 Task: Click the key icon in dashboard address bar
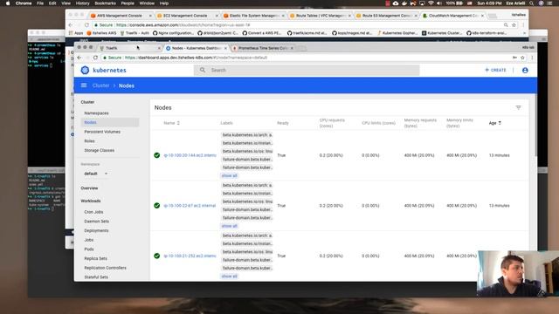(x=514, y=58)
